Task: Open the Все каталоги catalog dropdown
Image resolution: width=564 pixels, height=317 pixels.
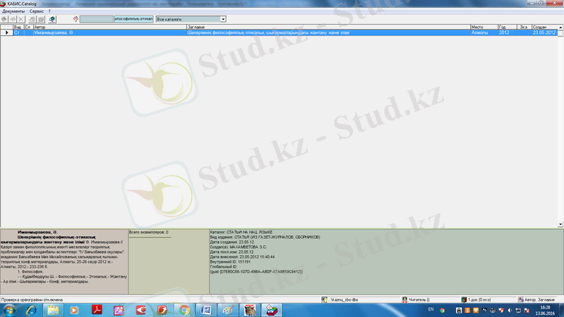Action: pos(223,19)
